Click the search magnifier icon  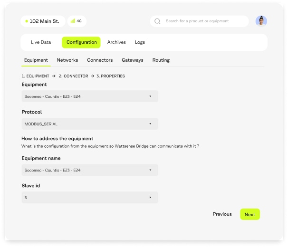pyautogui.click(x=157, y=21)
